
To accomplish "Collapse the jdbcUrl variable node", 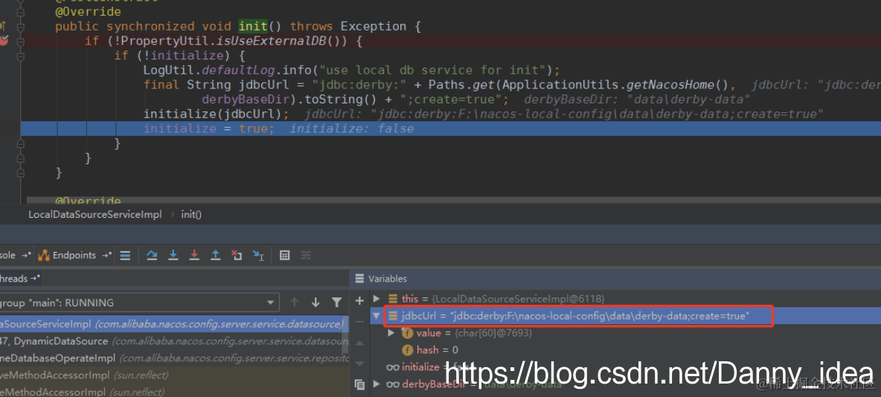I will click(x=377, y=316).
